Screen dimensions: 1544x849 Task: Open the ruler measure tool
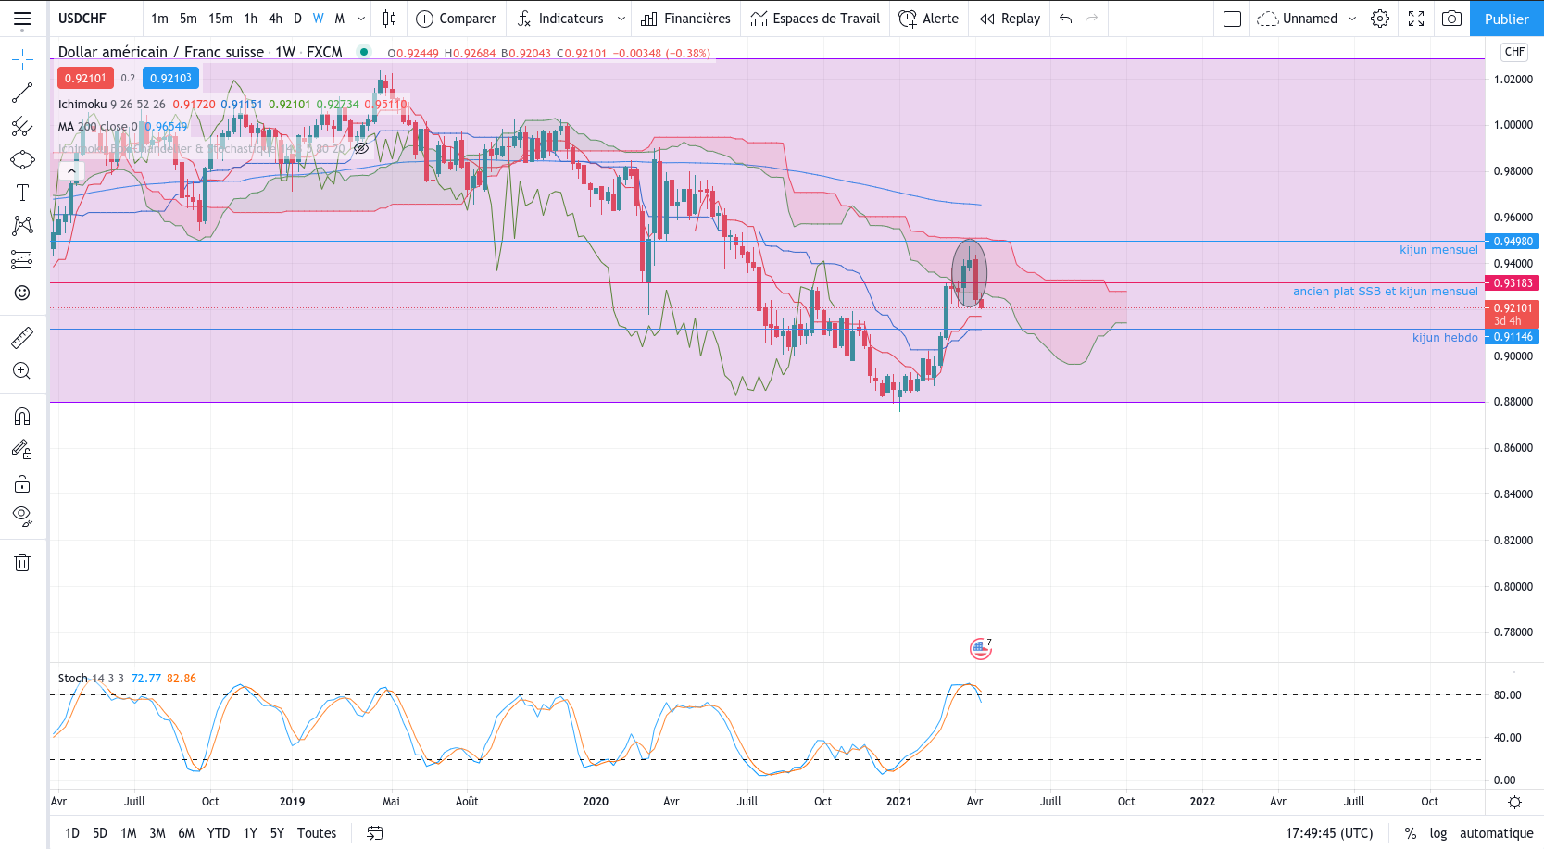[x=22, y=338]
